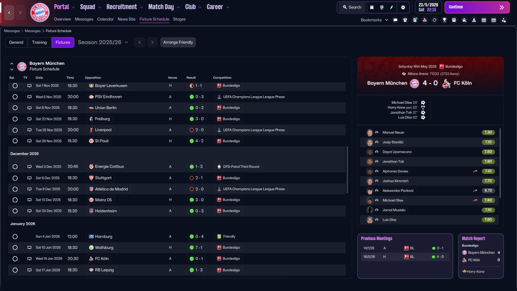This screenshot has height=291, width=517.
Task: Click the date and time display 23/5/2026
Action: point(428,7)
